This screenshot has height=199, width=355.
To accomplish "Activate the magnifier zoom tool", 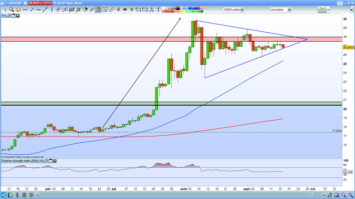I will click(x=11, y=10).
